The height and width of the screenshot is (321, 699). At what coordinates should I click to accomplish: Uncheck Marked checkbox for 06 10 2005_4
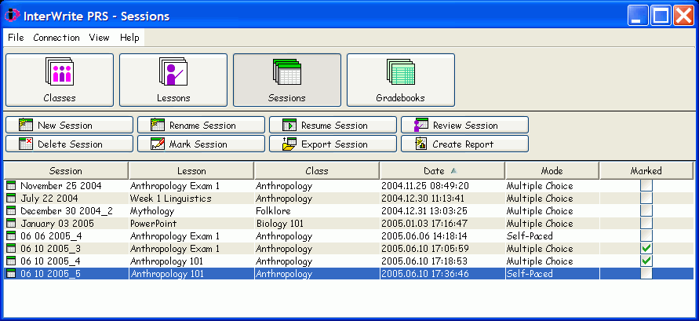tap(646, 261)
